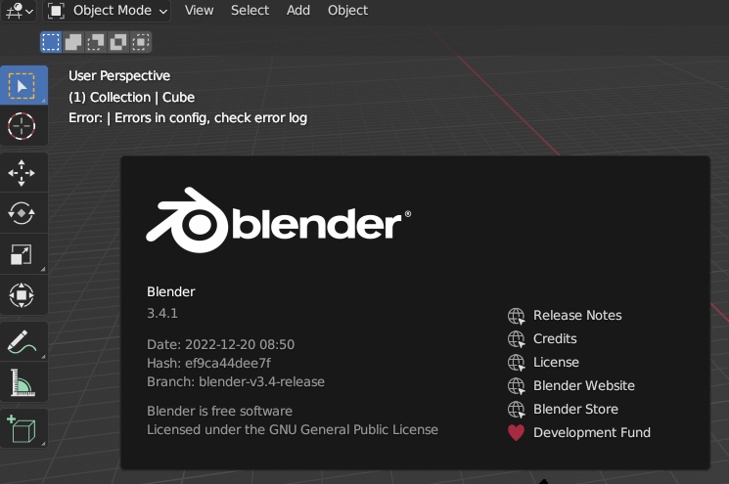Viewport: 729px width, 484px height.
Task: Click the Blender logo splash image
Action: 279,221
